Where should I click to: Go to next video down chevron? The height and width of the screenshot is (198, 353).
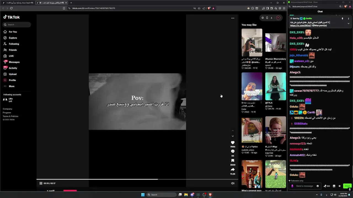click(232, 136)
